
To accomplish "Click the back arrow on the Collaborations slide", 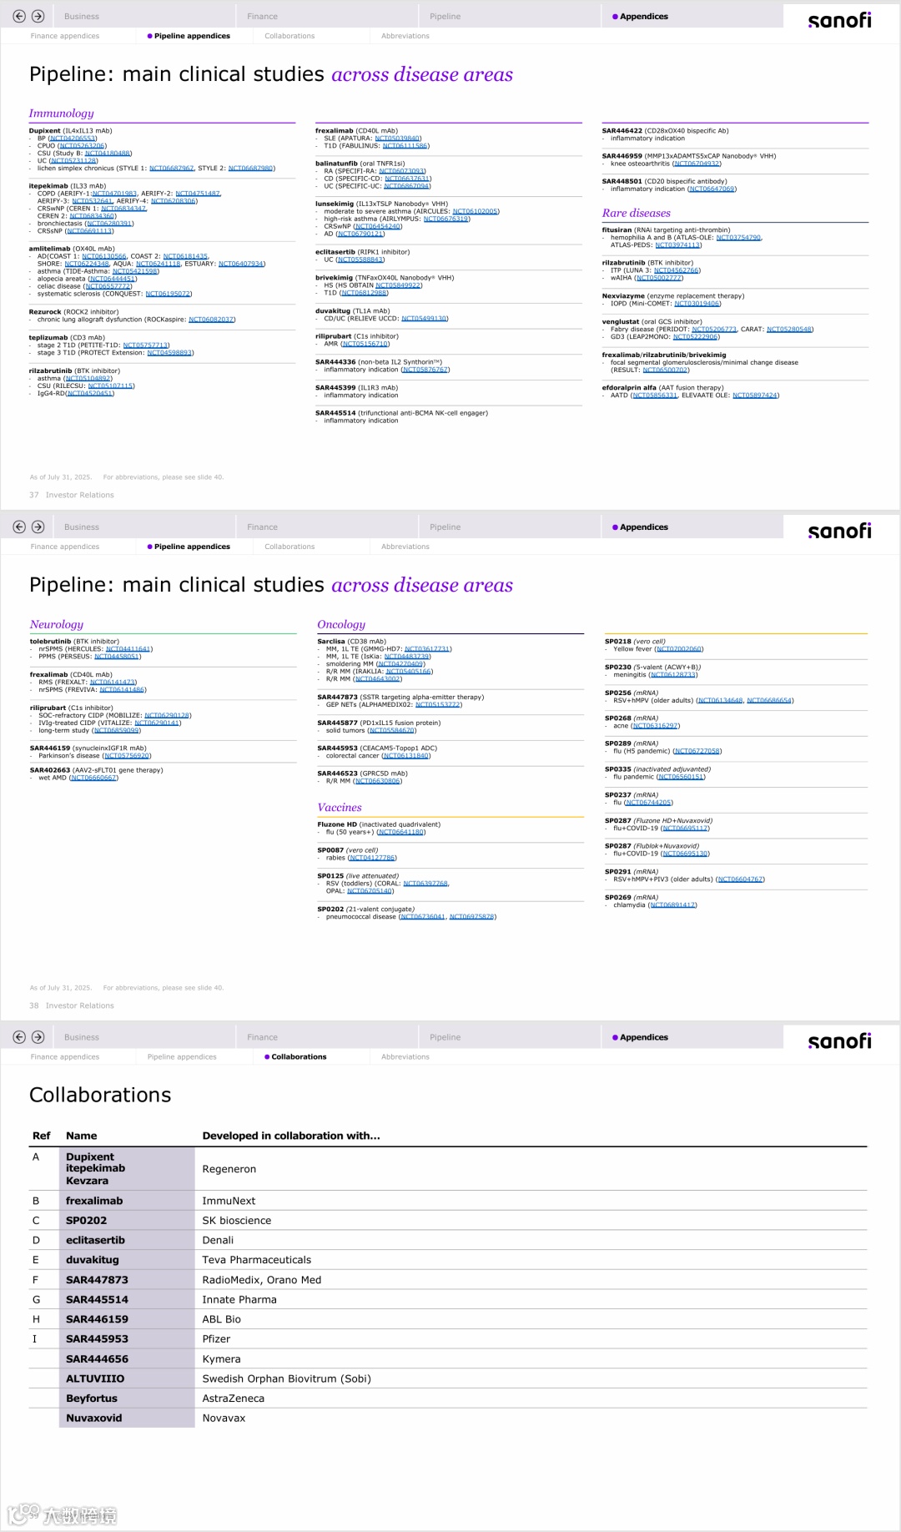I will tap(19, 1037).
